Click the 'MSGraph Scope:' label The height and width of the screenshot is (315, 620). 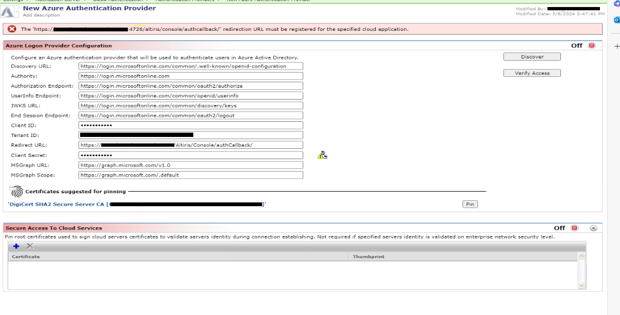pos(33,175)
